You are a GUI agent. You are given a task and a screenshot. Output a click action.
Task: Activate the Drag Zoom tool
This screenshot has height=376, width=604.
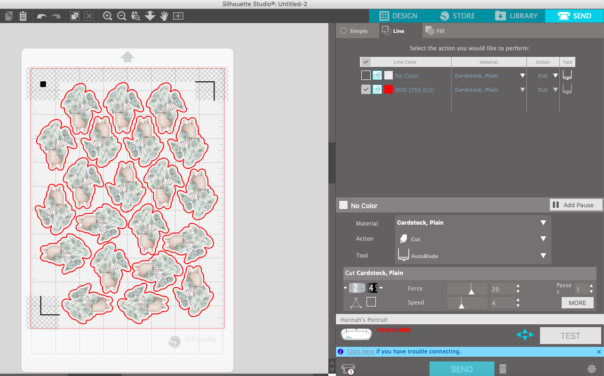pyautogui.click(x=150, y=16)
